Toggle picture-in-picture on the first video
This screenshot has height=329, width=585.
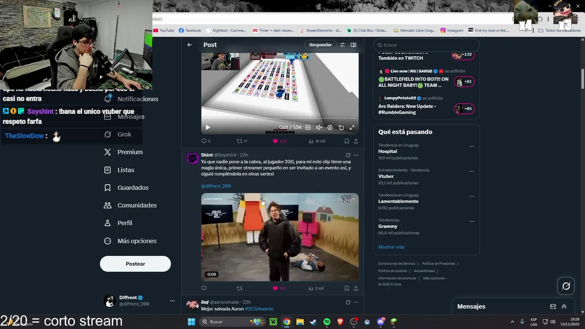pyautogui.click(x=341, y=127)
